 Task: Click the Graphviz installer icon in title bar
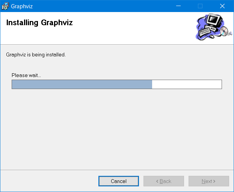pyautogui.click(x=5, y=6)
